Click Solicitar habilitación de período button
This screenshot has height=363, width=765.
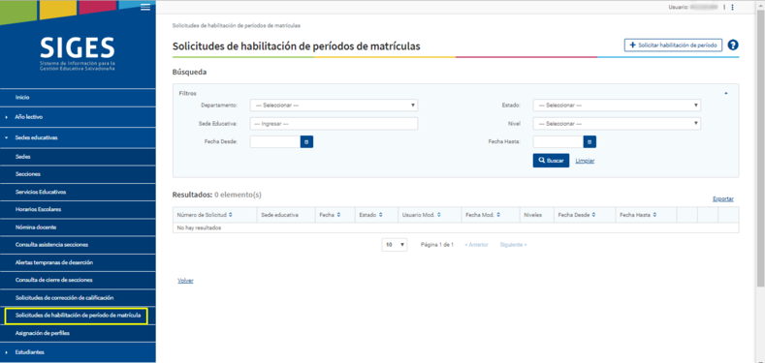coord(673,45)
